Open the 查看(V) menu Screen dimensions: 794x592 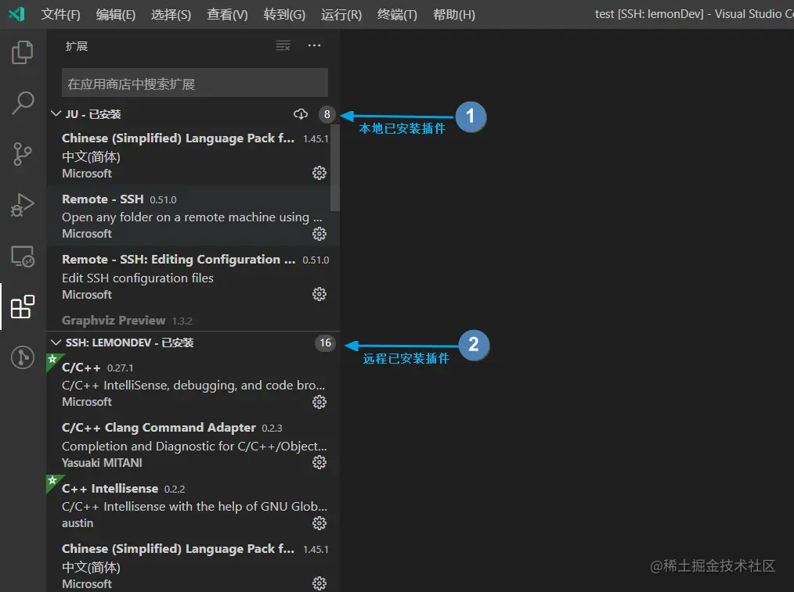pyautogui.click(x=227, y=14)
